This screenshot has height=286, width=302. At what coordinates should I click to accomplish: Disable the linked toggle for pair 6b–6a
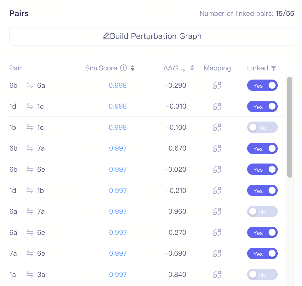[262, 86]
